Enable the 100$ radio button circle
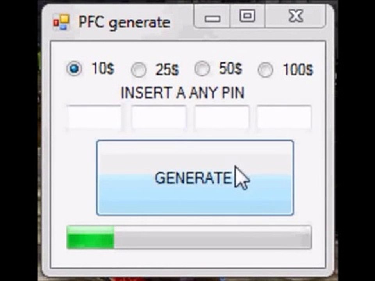This screenshot has width=375, height=281. click(x=266, y=70)
